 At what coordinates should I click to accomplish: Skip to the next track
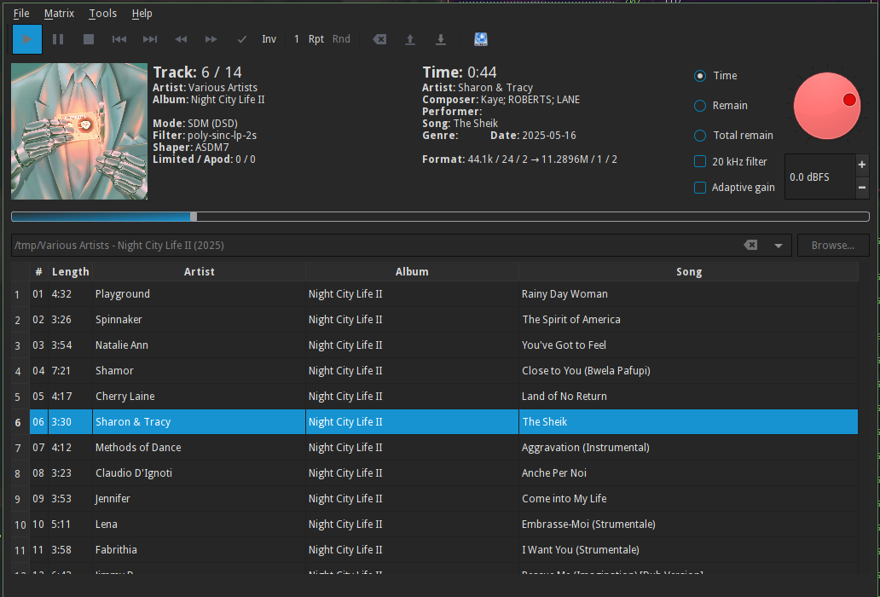click(150, 39)
